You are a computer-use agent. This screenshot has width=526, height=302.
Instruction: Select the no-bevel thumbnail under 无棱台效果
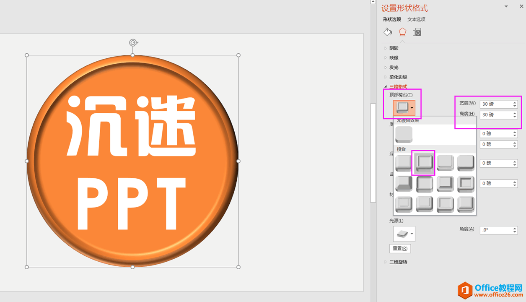tap(404, 135)
